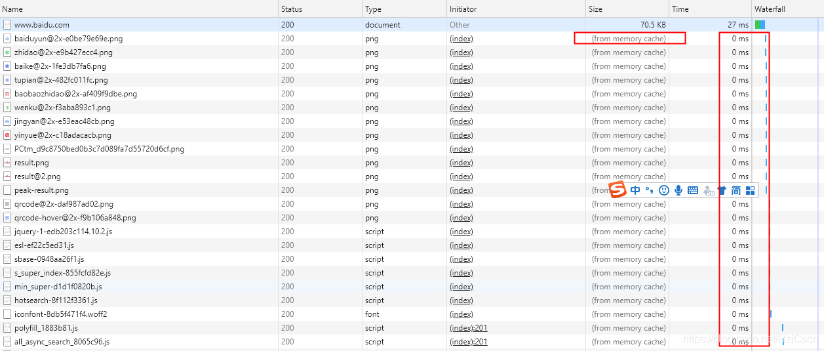Sort requests by the Size column header
824x351 pixels.
click(x=627, y=9)
